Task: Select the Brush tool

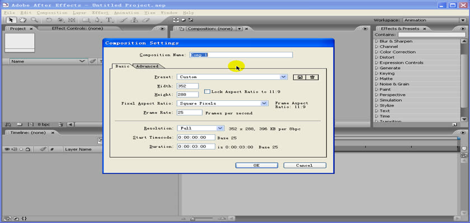Action: pyautogui.click(x=123, y=20)
